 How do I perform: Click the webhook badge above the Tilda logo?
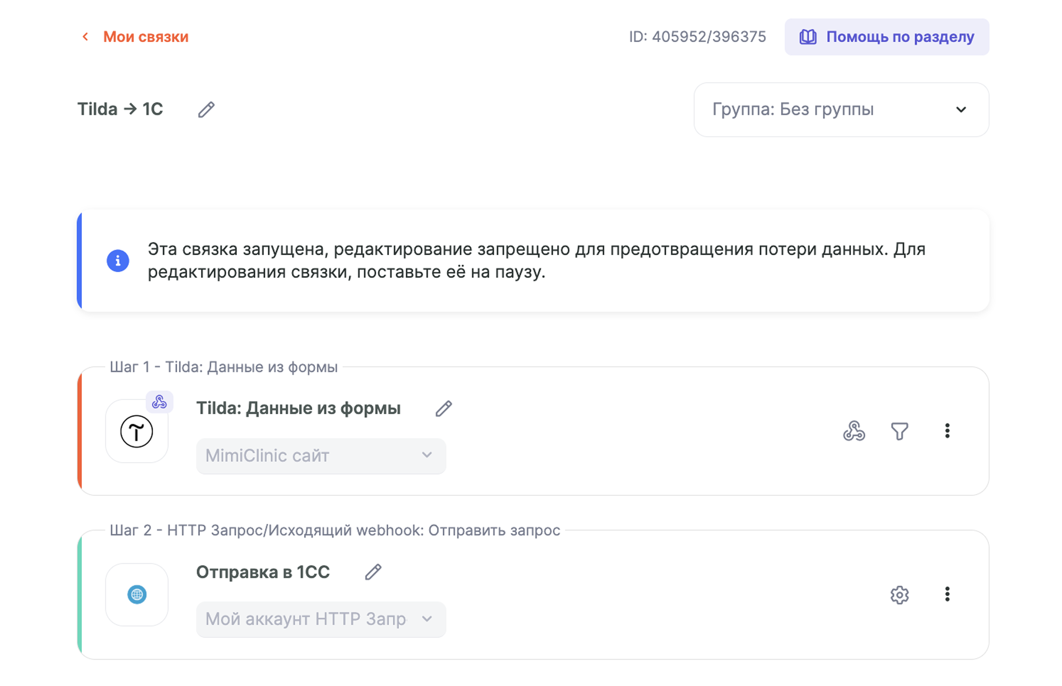(159, 402)
